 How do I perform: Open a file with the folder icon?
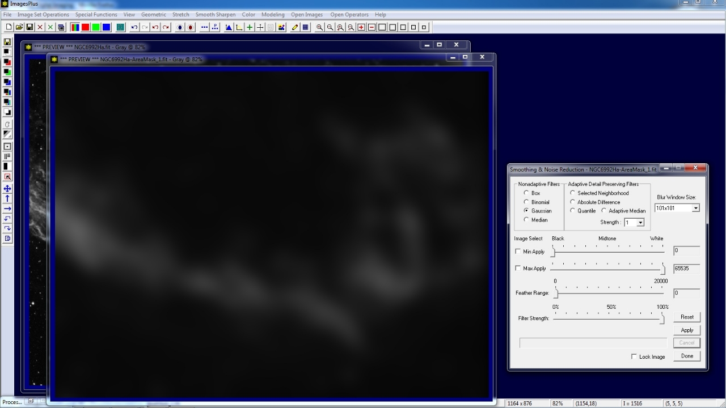pos(19,27)
